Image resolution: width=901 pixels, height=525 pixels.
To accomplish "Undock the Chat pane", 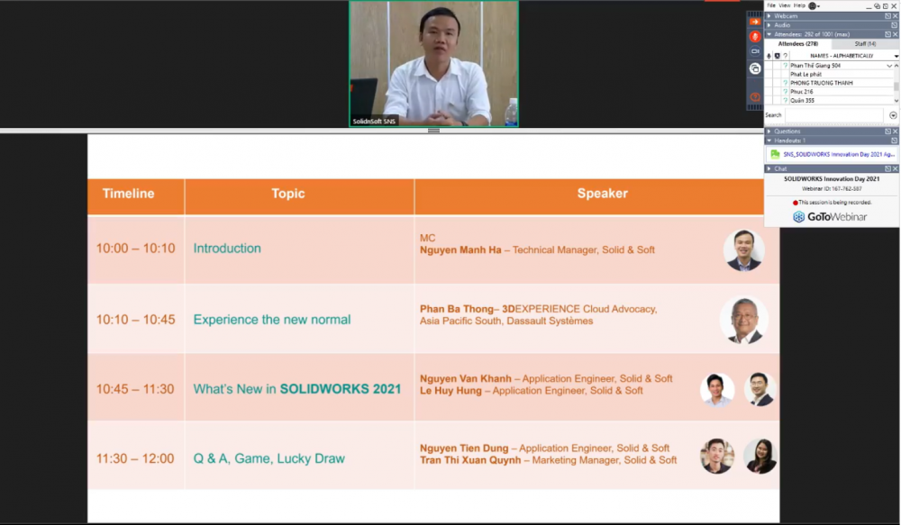I will pyautogui.click(x=887, y=169).
